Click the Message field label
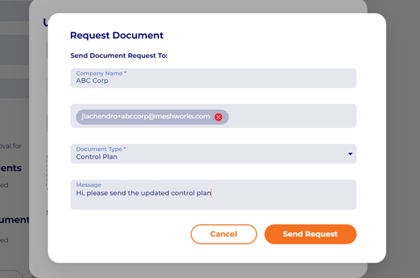 click(89, 185)
